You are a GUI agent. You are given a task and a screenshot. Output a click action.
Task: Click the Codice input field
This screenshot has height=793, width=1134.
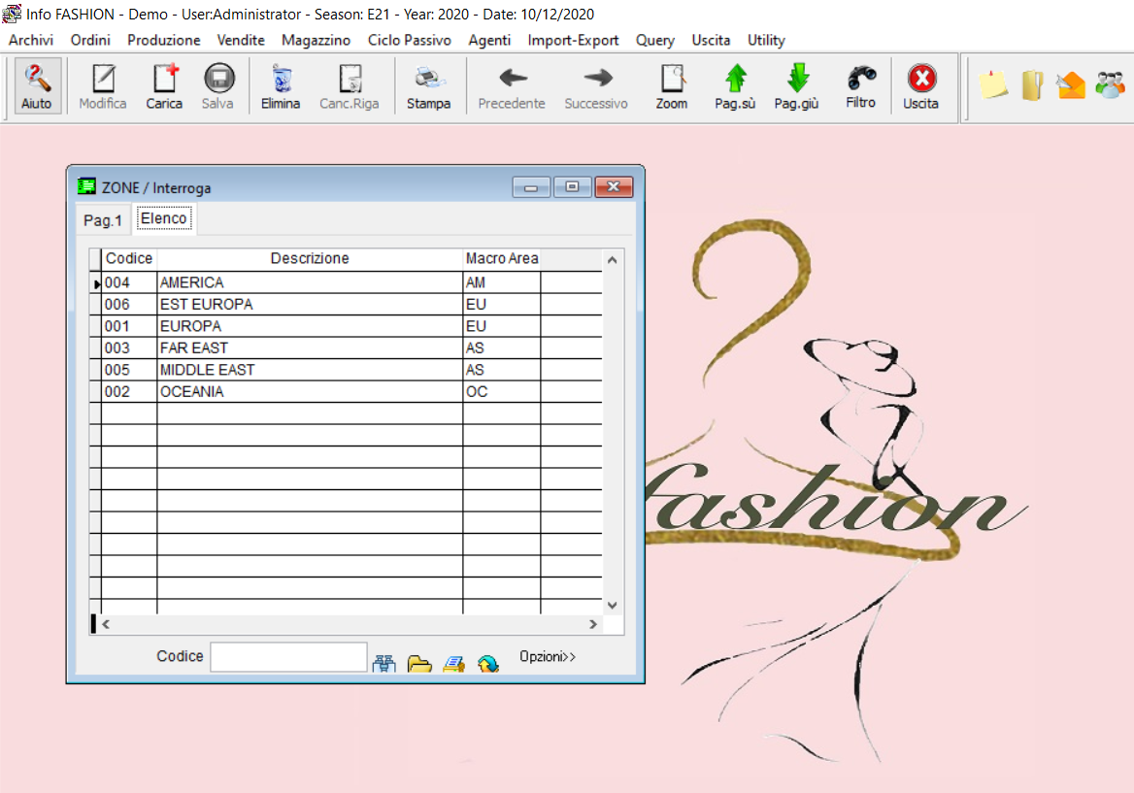pyautogui.click(x=288, y=657)
